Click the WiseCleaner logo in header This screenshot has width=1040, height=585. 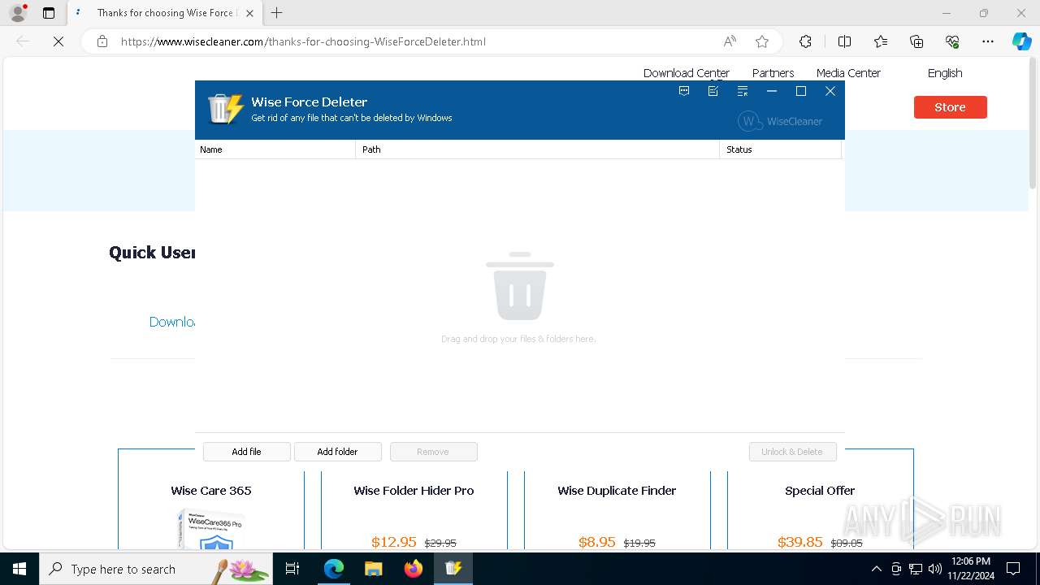(780, 121)
